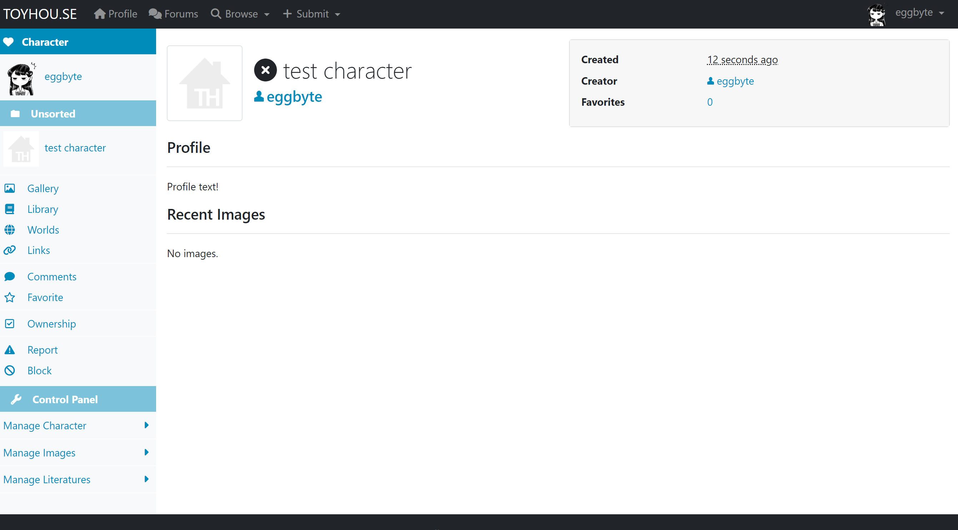Open Profile from the top navbar
Image resolution: width=958 pixels, height=530 pixels.
click(116, 14)
